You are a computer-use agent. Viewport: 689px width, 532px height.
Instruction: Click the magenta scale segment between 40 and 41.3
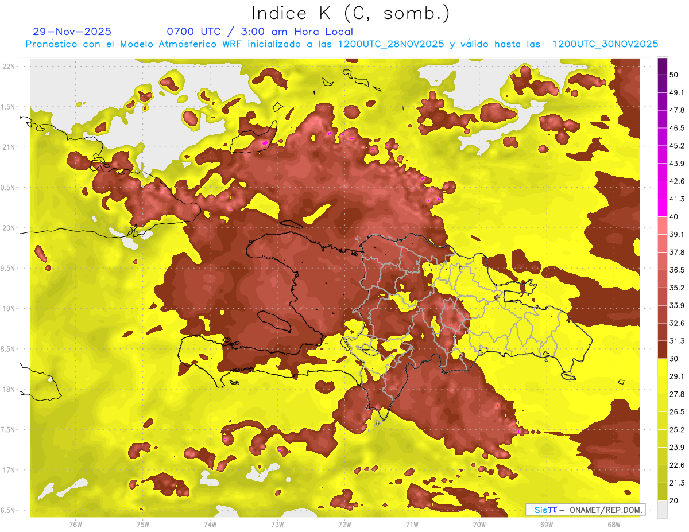662,208
